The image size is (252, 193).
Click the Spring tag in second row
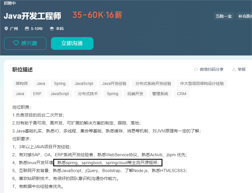tap(112, 94)
